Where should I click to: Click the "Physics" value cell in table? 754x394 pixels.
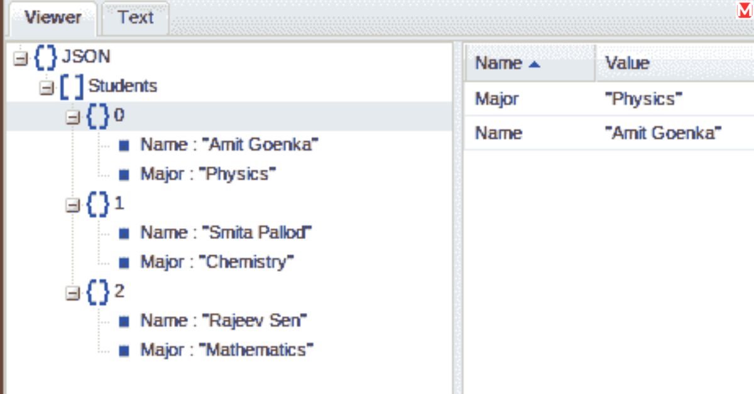(x=643, y=99)
